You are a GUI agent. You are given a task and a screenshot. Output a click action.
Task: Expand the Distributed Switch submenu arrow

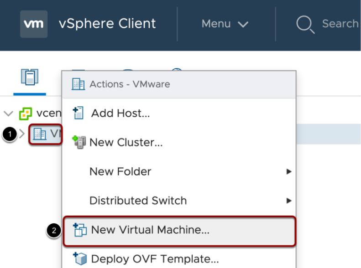(288, 201)
